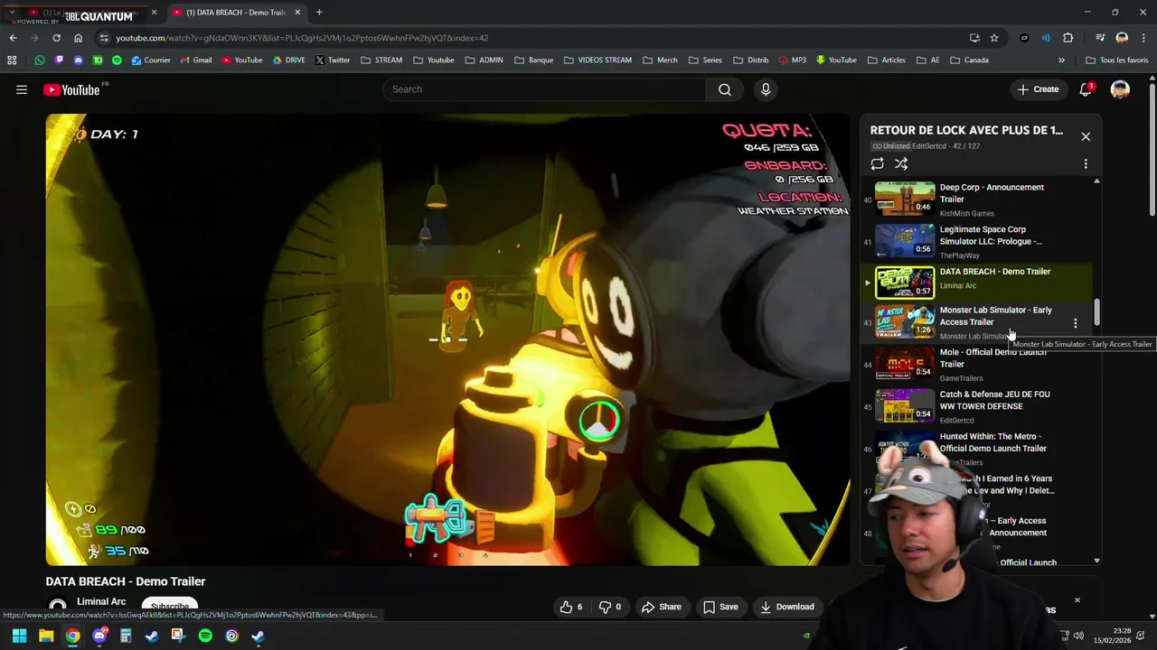1157x650 pixels.
Task: Click the search magnifier button
Action: tap(724, 89)
